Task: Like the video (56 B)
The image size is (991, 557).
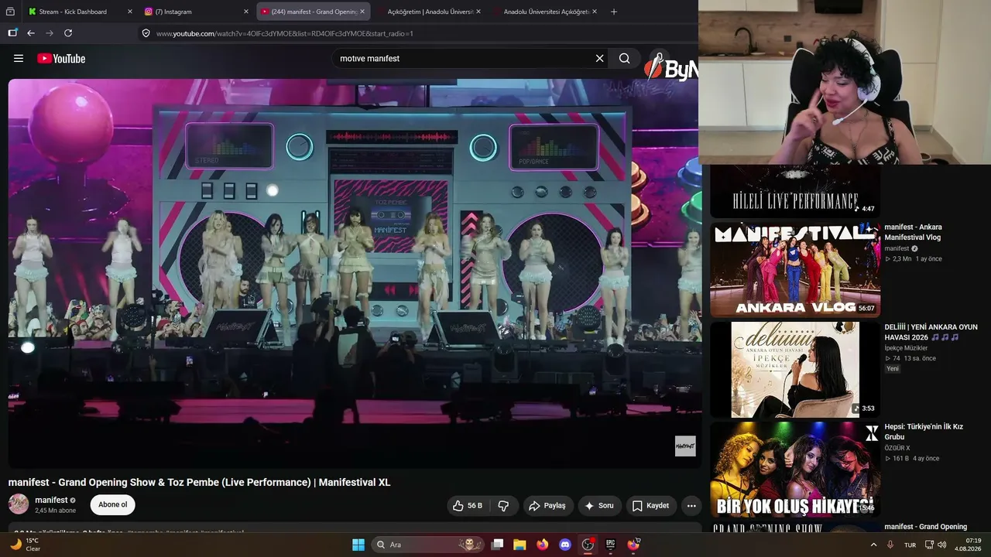Action: [x=468, y=506]
